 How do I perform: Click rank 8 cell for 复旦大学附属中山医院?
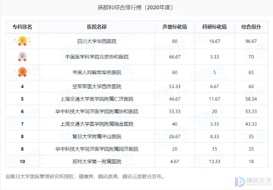click(22, 137)
